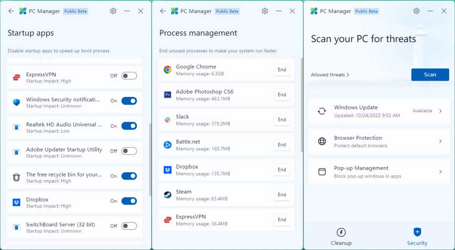This screenshot has height=250, width=455.
Task: End the Slack process
Action: [x=282, y=120]
